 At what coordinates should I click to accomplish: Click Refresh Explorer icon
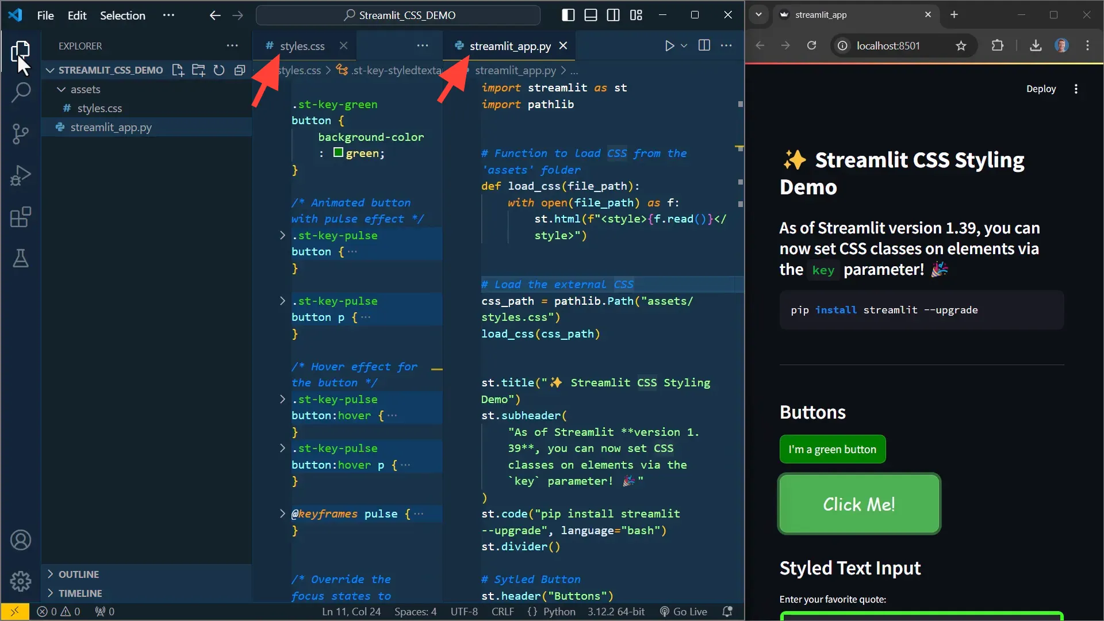point(219,70)
